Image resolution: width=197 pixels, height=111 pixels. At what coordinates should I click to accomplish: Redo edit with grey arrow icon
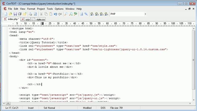click(x=60, y=14)
